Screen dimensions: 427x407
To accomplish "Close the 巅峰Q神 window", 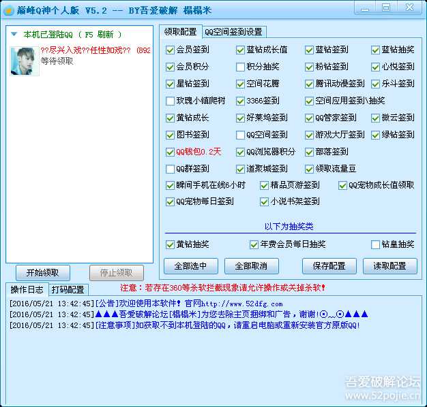I will [x=409, y=8].
